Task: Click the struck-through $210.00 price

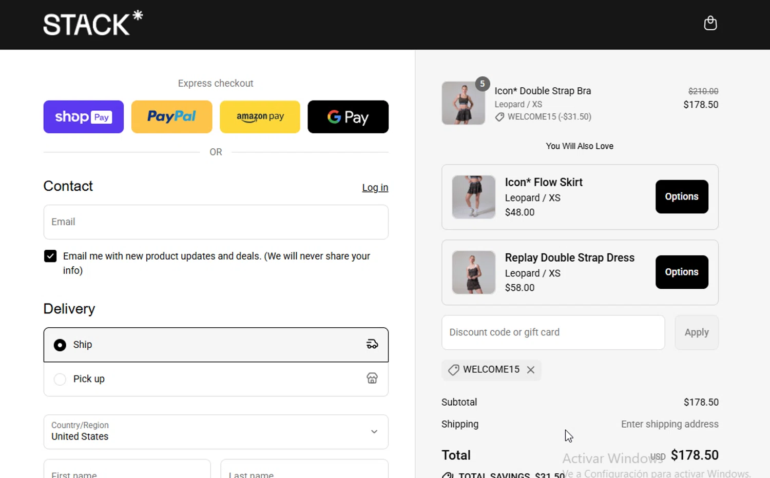Action: click(703, 91)
